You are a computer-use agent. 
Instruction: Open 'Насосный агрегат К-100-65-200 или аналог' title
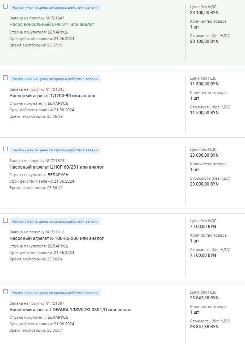coord(56,238)
